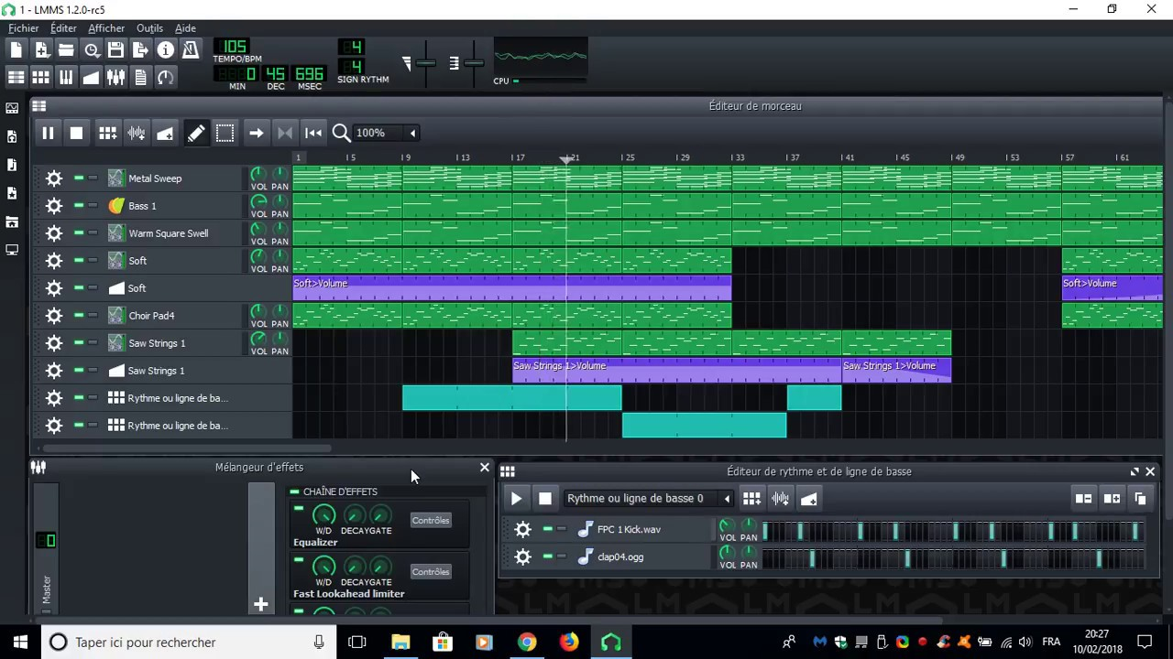Open the clap04.ogg gear menu
1173x659 pixels.
click(x=523, y=556)
